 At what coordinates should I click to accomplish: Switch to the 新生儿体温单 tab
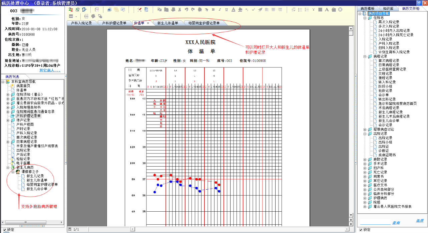(167, 23)
